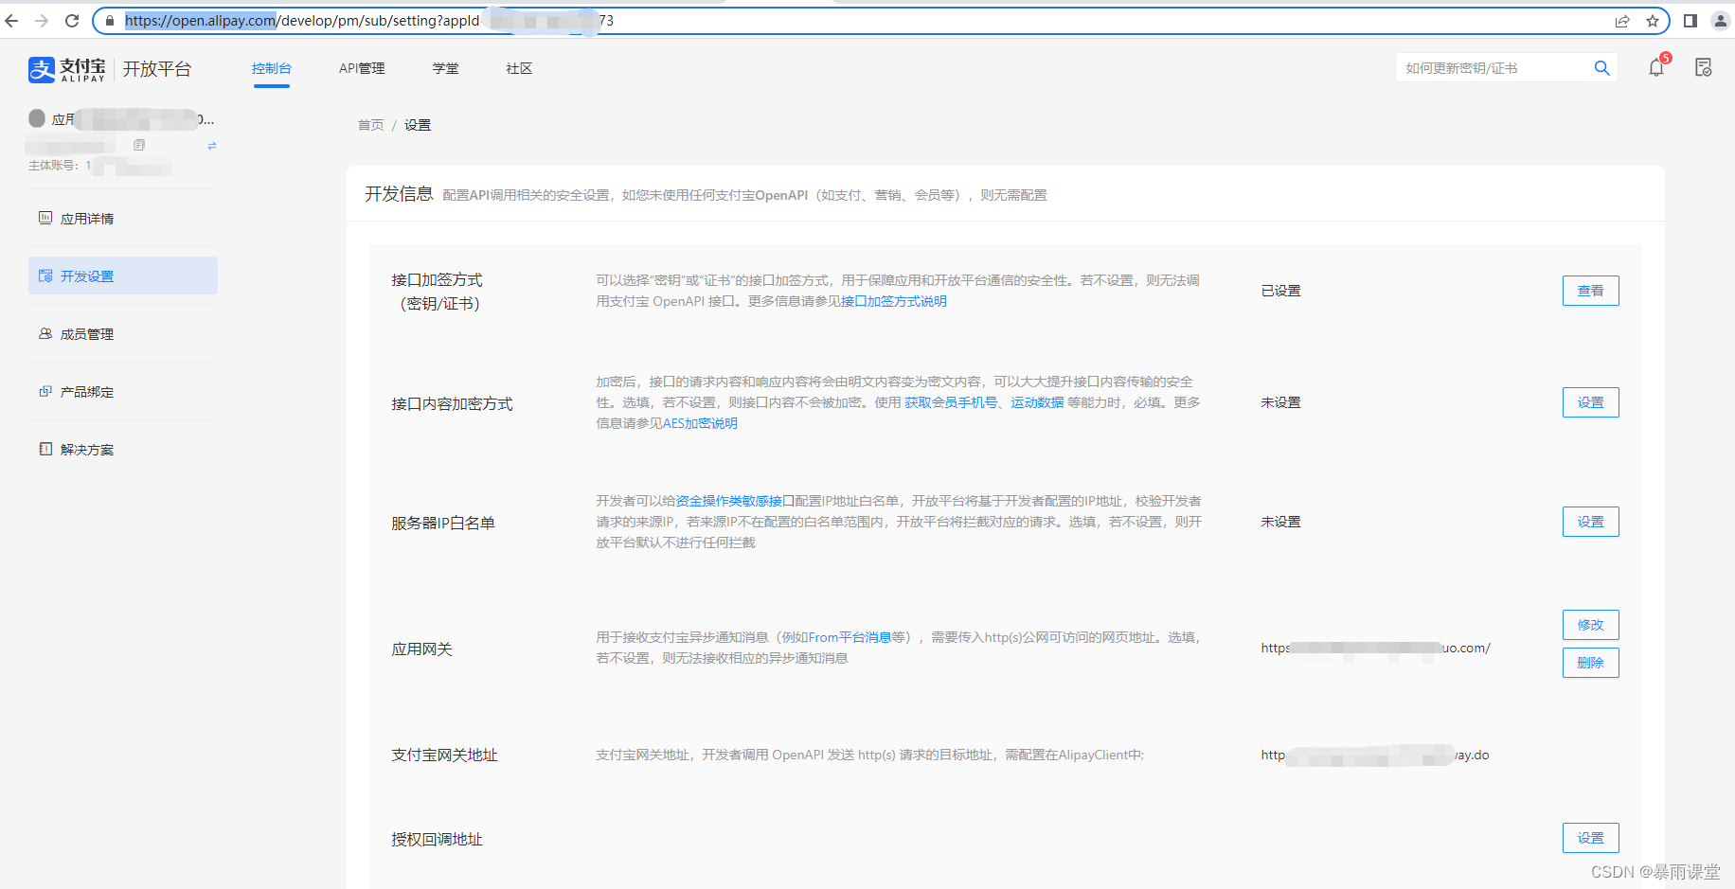Screen dimensions: 1735x889
Task: Click 未设置 status for 服务器IP白名单
Action: [x=1280, y=522]
